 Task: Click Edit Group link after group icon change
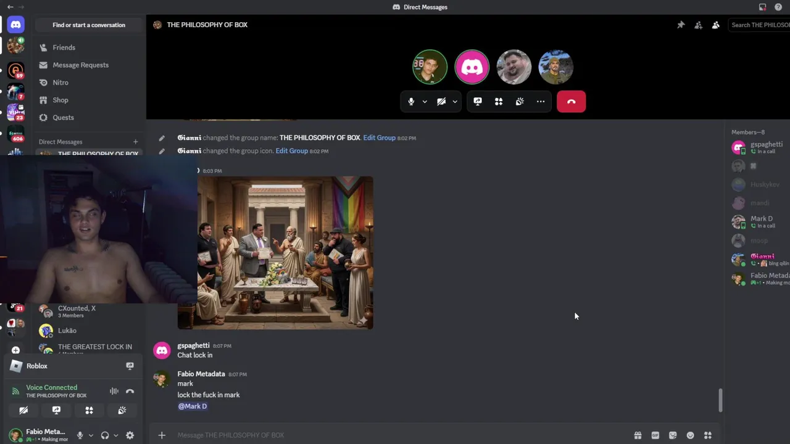click(291, 151)
